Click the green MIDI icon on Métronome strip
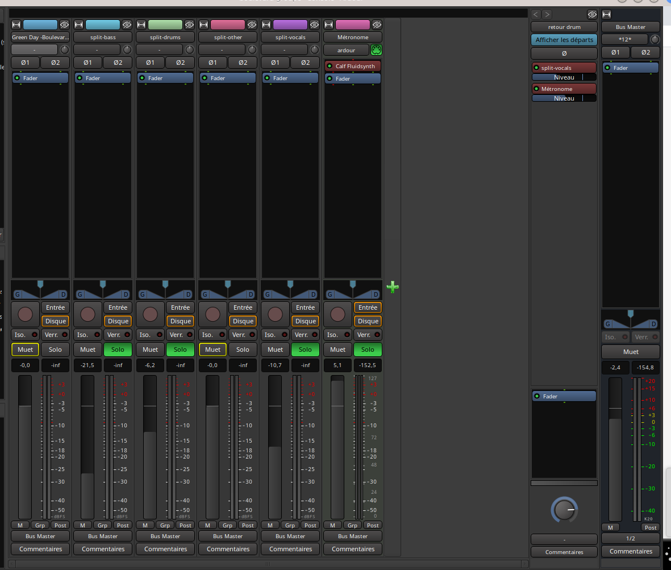This screenshot has width=671, height=570. pyautogui.click(x=375, y=50)
